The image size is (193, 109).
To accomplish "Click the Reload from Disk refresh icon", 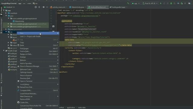I will [18, 87].
